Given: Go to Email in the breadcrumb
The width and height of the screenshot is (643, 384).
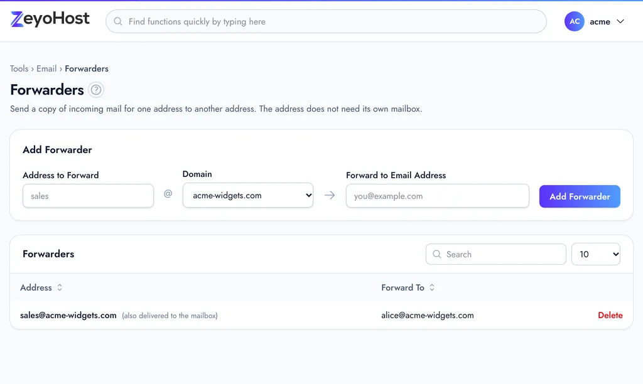Looking at the screenshot, I should coord(46,68).
